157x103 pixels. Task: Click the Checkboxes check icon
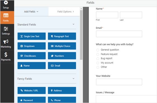(22, 56)
